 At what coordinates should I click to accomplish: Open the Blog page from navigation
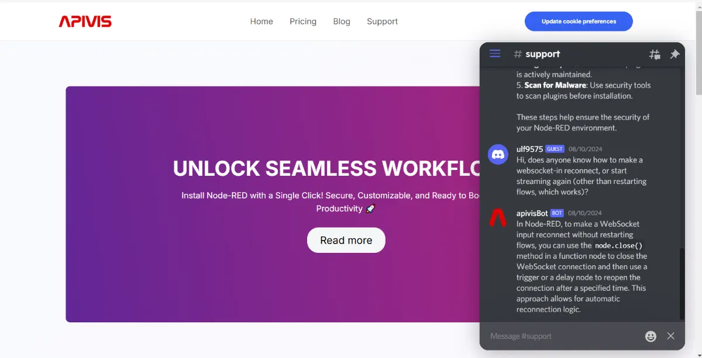(x=342, y=21)
